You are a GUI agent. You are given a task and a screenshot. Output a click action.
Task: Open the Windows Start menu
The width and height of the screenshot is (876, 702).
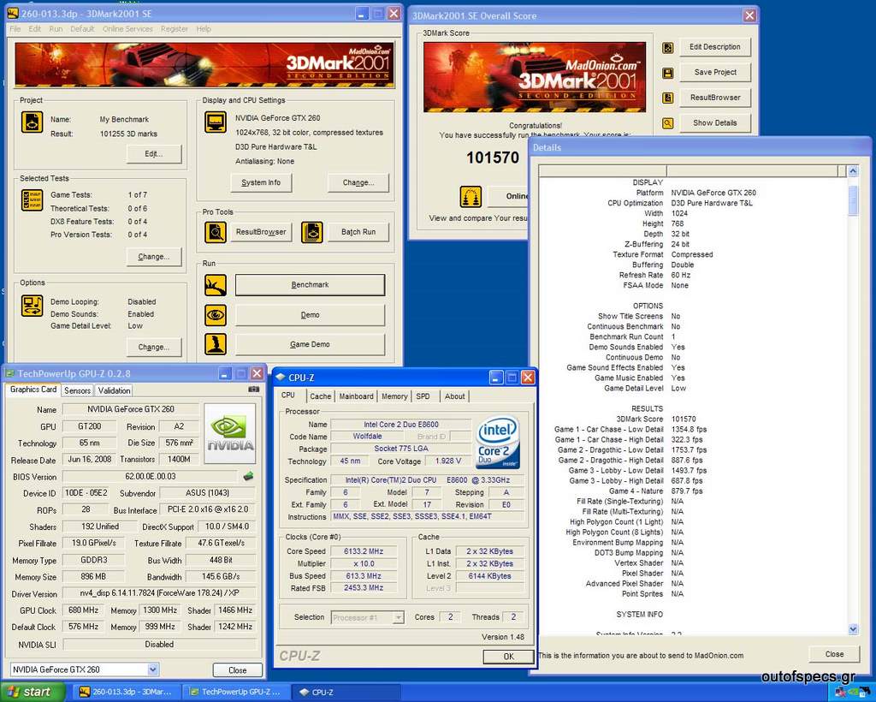point(33,692)
